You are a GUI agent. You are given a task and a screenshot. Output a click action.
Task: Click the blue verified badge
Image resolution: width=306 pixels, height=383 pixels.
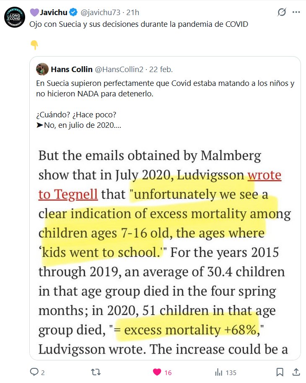[73, 12]
